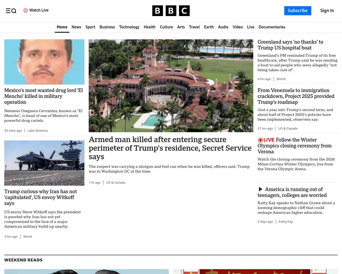
Task: Click the red Watch Live icon
Action: (26, 10)
